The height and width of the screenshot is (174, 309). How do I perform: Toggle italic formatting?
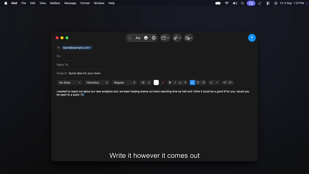coord(175,83)
